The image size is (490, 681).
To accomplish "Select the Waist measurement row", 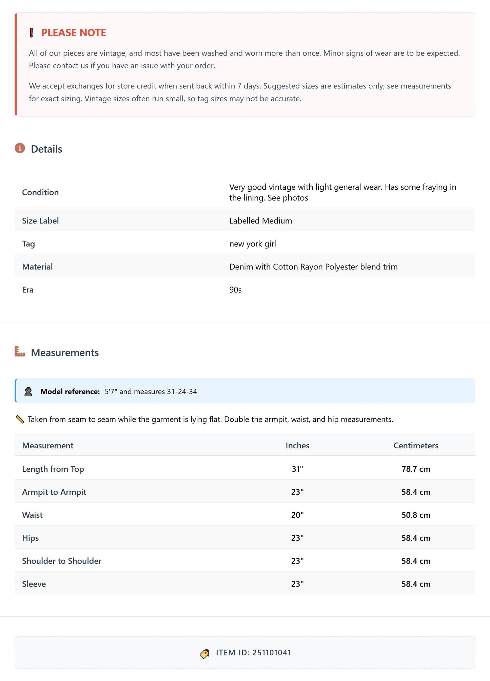I will [245, 515].
